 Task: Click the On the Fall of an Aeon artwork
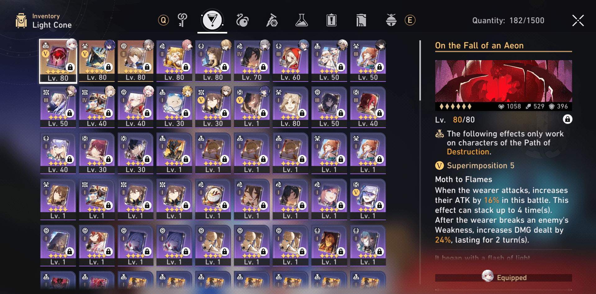point(503,81)
